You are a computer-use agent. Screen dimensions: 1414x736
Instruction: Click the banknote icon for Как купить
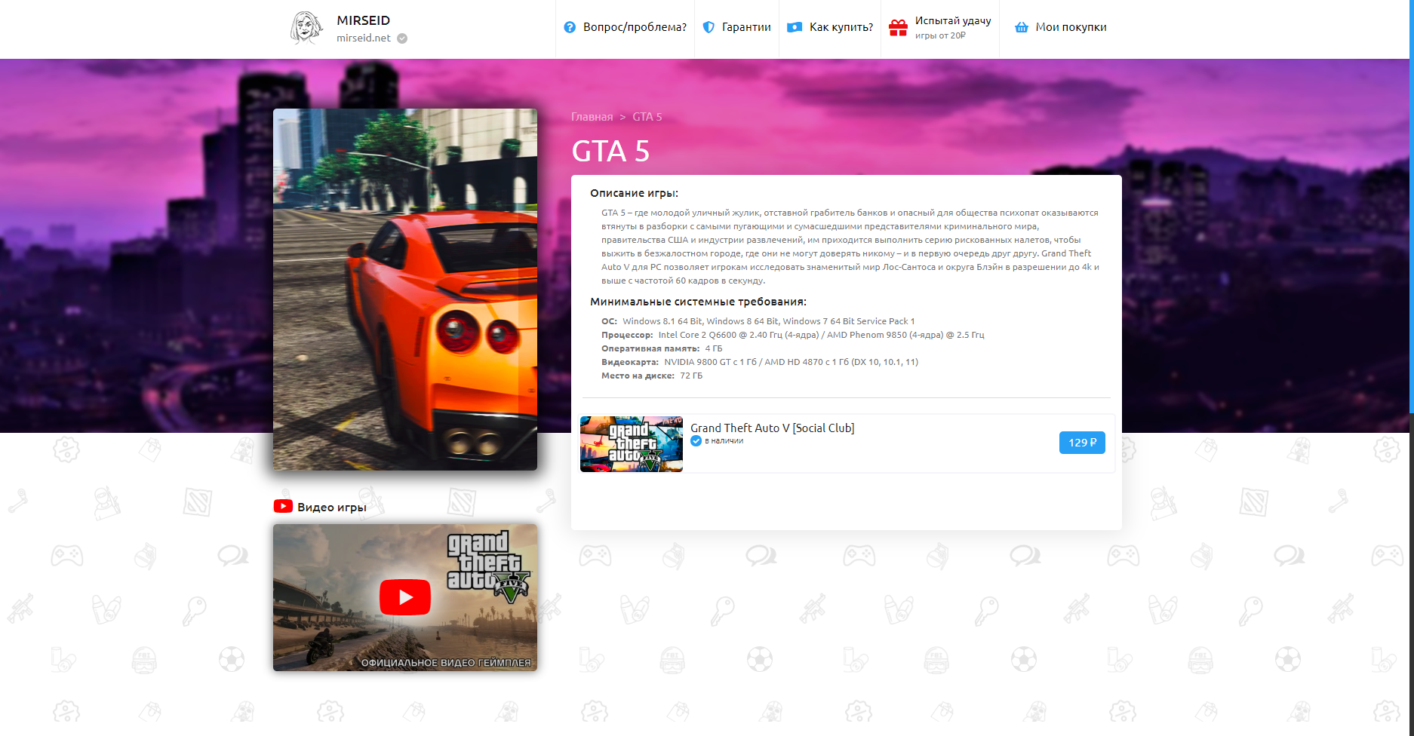coord(795,27)
